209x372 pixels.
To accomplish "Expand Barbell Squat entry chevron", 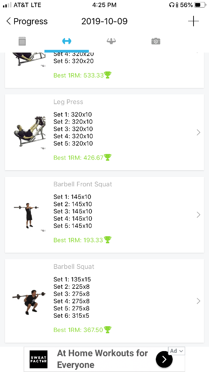I will click(x=198, y=301).
